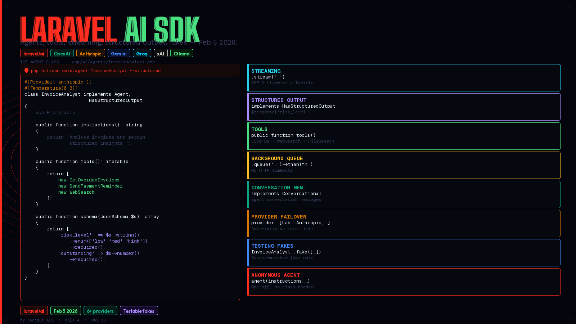The width and height of the screenshot is (576, 324).
Task: Expand the PROVIDER FAILOVER feature card
Action: click(404, 223)
